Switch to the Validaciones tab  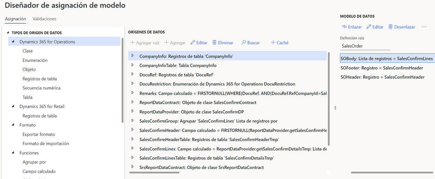pyautogui.click(x=44, y=19)
